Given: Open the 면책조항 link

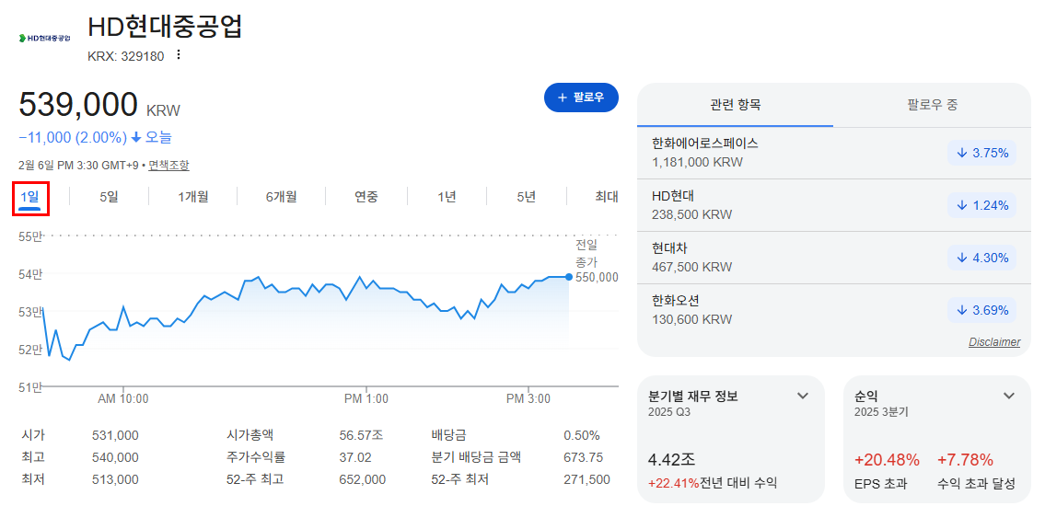Looking at the screenshot, I should pyautogui.click(x=168, y=165).
